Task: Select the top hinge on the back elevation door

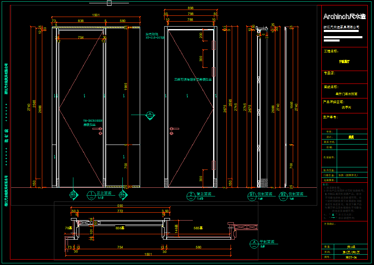Action: click(x=214, y=45)
